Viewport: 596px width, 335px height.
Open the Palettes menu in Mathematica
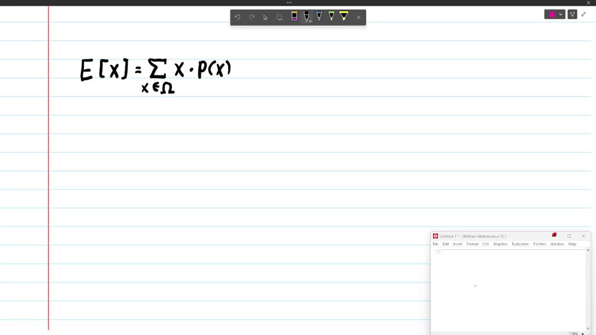[x=538, y=244]
